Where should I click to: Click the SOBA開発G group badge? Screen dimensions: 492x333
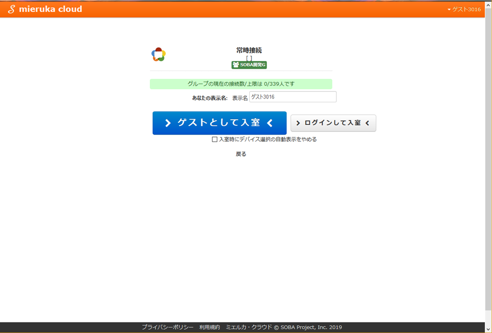tap(249, 65)
